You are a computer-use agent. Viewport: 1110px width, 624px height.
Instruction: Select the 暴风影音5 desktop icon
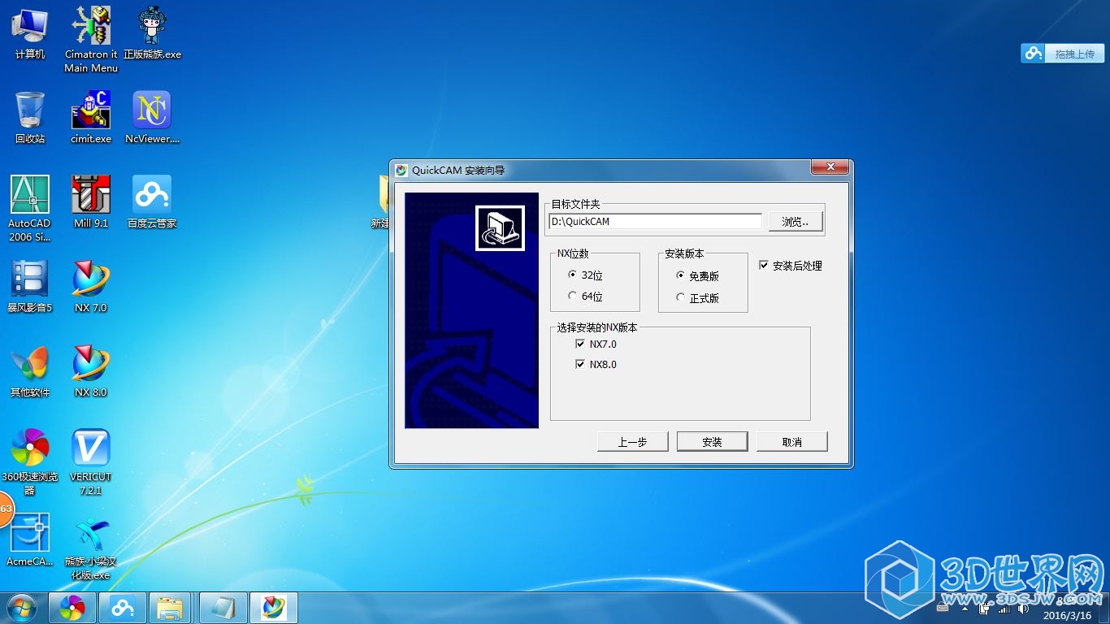click(x=30, y=286)
